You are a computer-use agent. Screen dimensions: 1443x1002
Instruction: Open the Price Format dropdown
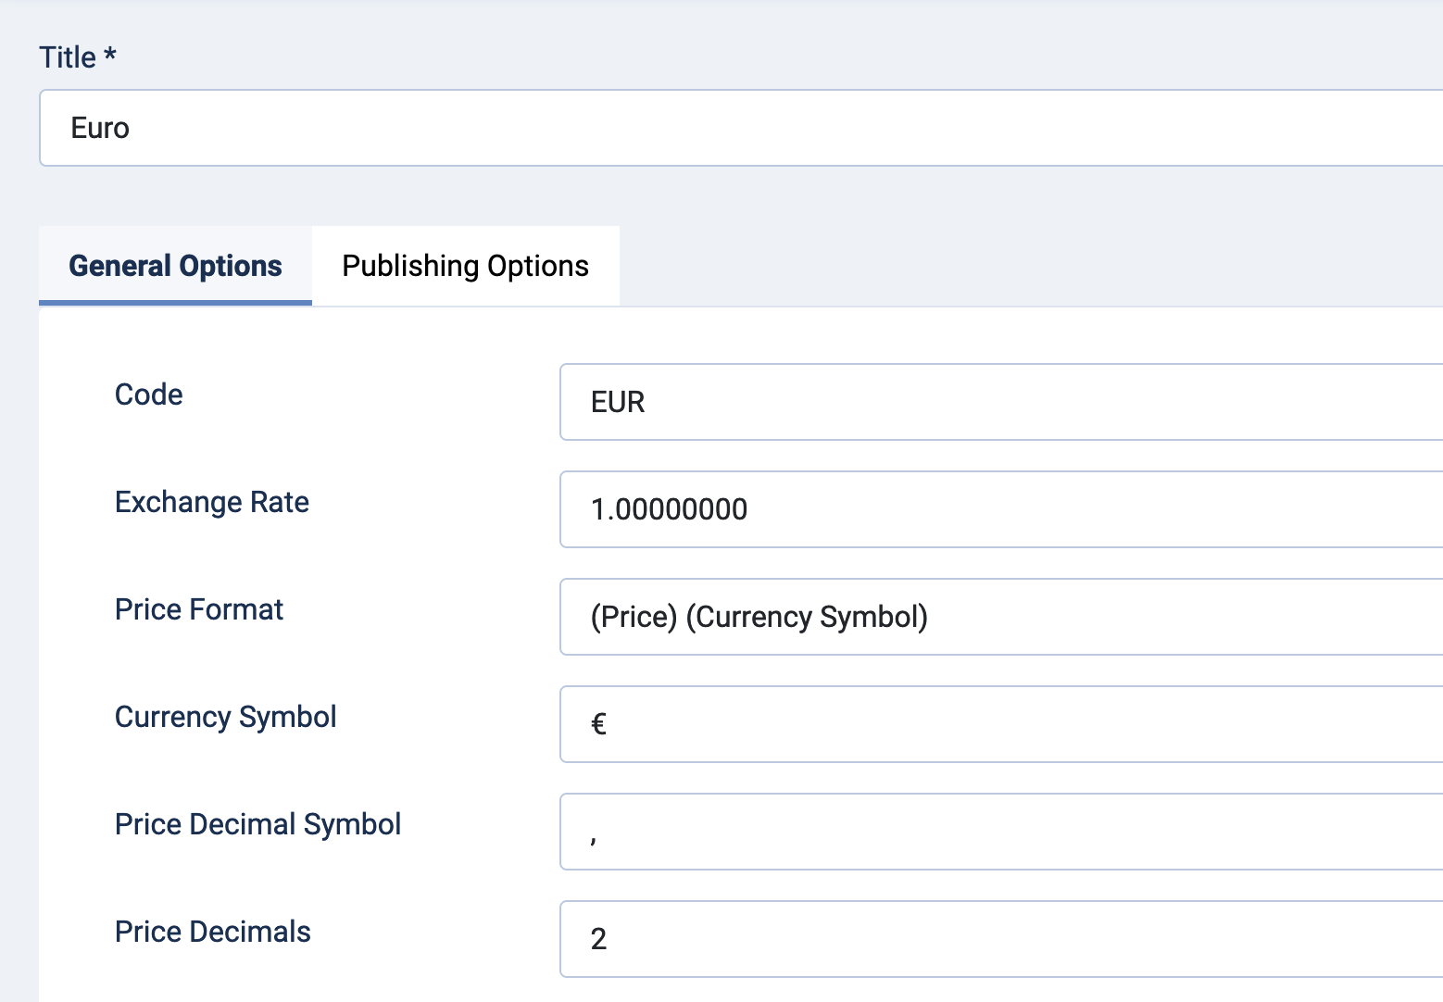1000,617
